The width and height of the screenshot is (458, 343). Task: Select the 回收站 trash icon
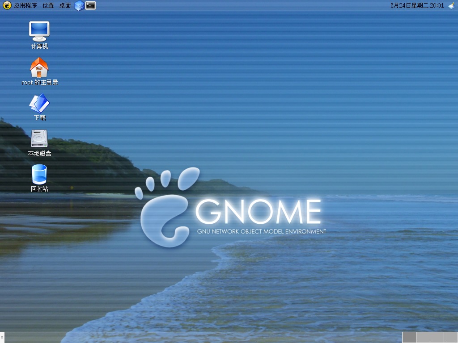39,178
